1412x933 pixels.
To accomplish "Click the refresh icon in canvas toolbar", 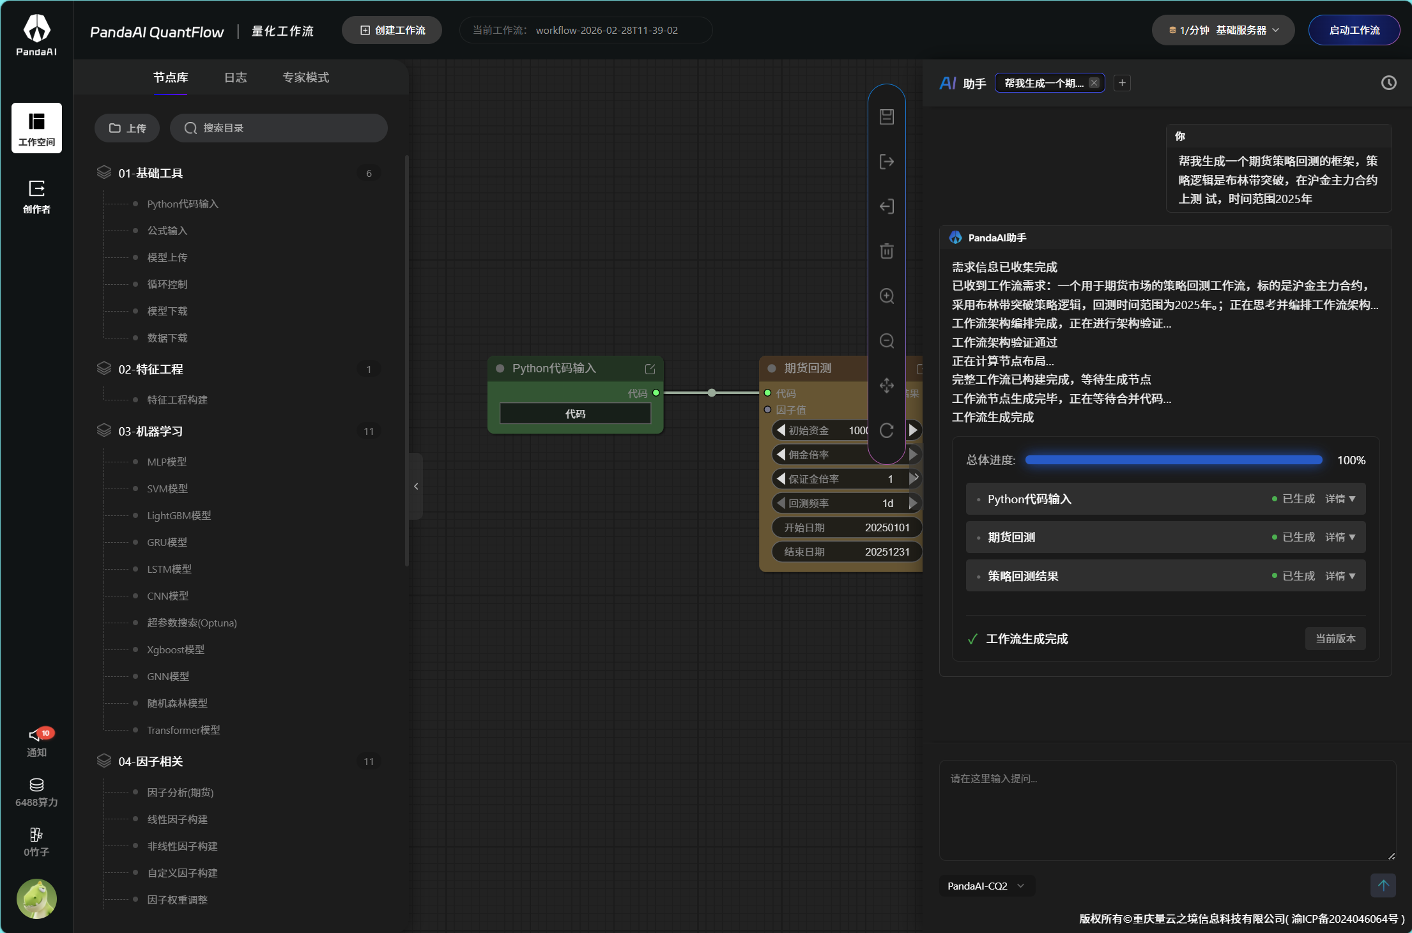I will (886, 430).
